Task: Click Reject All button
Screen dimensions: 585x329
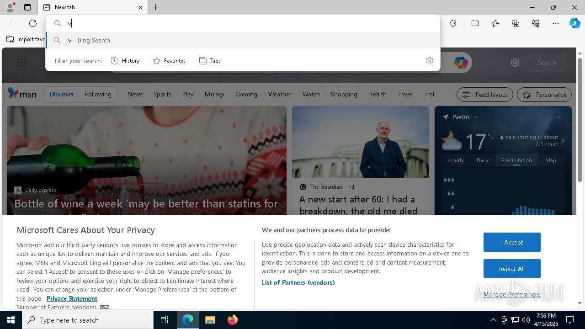Action: click(512, 269)
